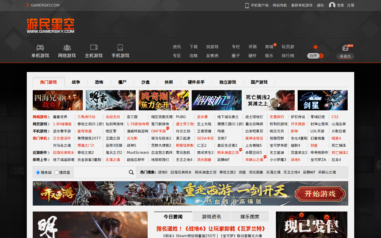Viewport: 381px width, 238px height.
Task: Switch to 硬件杀手 tab
Action: pyautogui.click(x=196, y=82)
